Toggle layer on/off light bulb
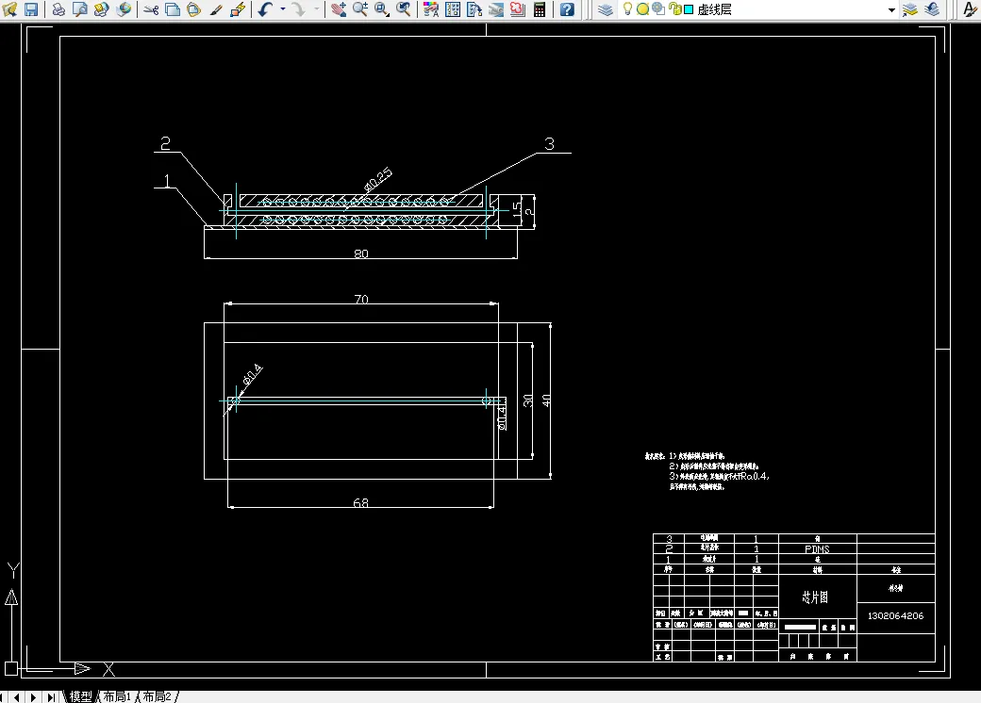Image resolution: width=981 pixels, height=703 pixels. [627, 8]
